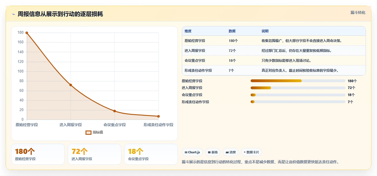Click the 数据 column header
Viewport: 377px width, 176px height.
232,31
